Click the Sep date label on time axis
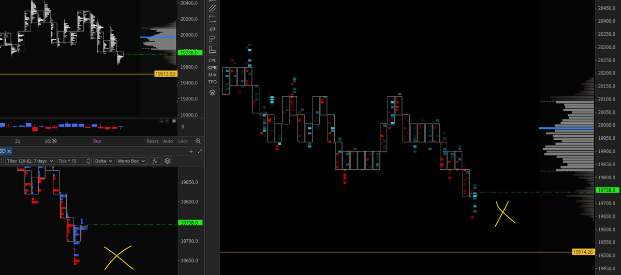Screen dimensions: 621x275 point(97,141)
